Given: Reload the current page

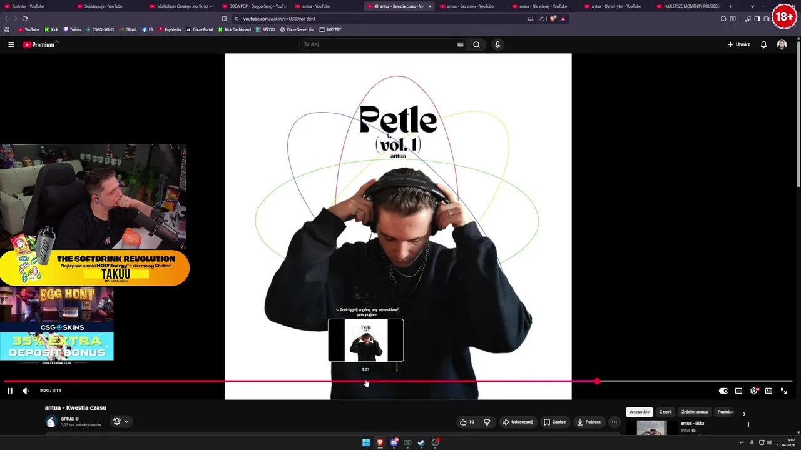Looking at the screenshot, I should coord(25,19).
